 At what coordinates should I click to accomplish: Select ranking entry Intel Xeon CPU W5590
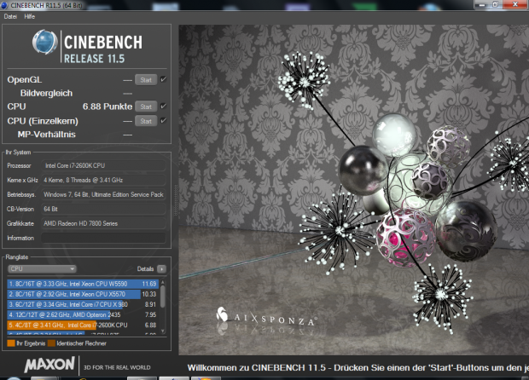click(x=83, y=284)
